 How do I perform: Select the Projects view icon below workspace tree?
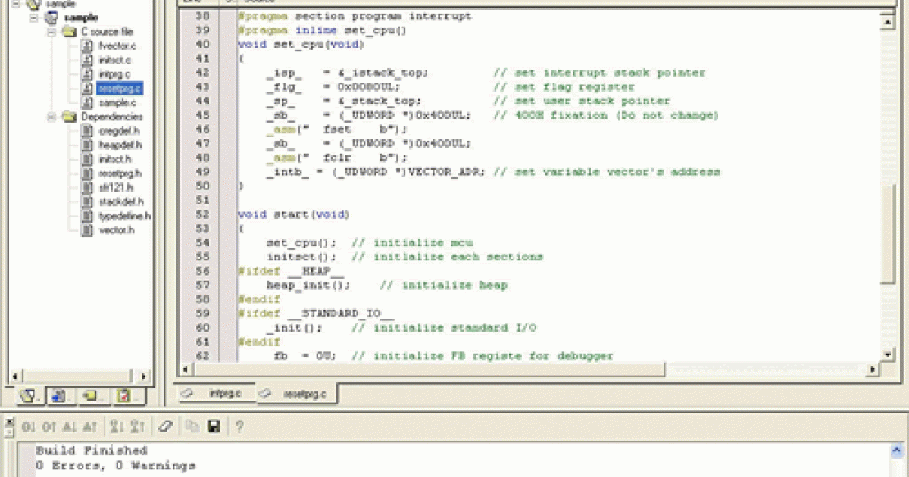(27, 394)
